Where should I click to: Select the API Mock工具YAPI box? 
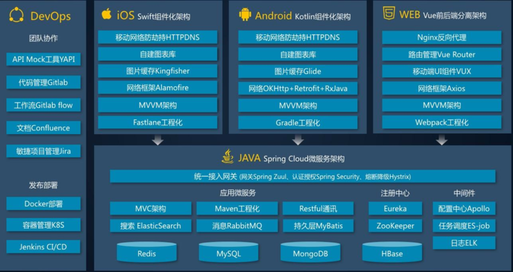tap(44, 59)
